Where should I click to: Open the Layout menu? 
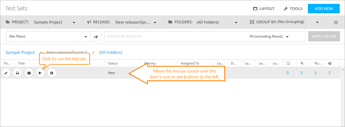264,9
